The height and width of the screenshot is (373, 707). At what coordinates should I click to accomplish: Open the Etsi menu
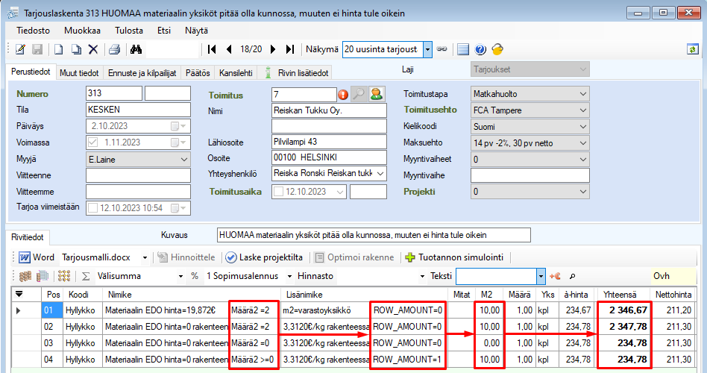point(164,31)
